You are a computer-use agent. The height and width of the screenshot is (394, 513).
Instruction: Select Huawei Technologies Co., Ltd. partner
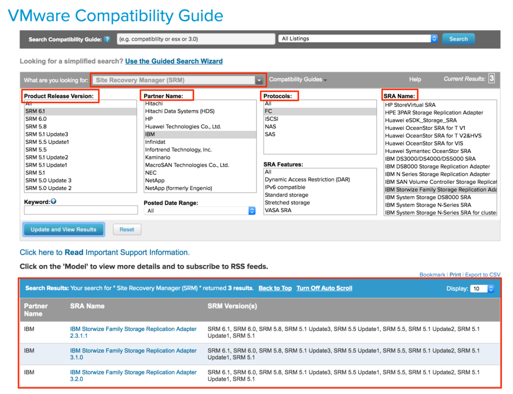[200, 127]
